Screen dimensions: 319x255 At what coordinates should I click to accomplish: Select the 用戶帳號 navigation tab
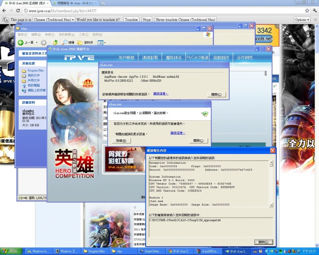(126, 58)
